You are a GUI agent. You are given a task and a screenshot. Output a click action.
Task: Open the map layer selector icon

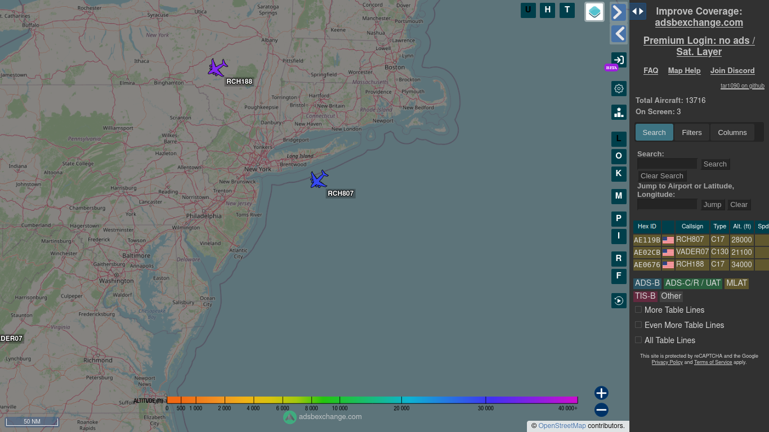click(x=594, y=11)
